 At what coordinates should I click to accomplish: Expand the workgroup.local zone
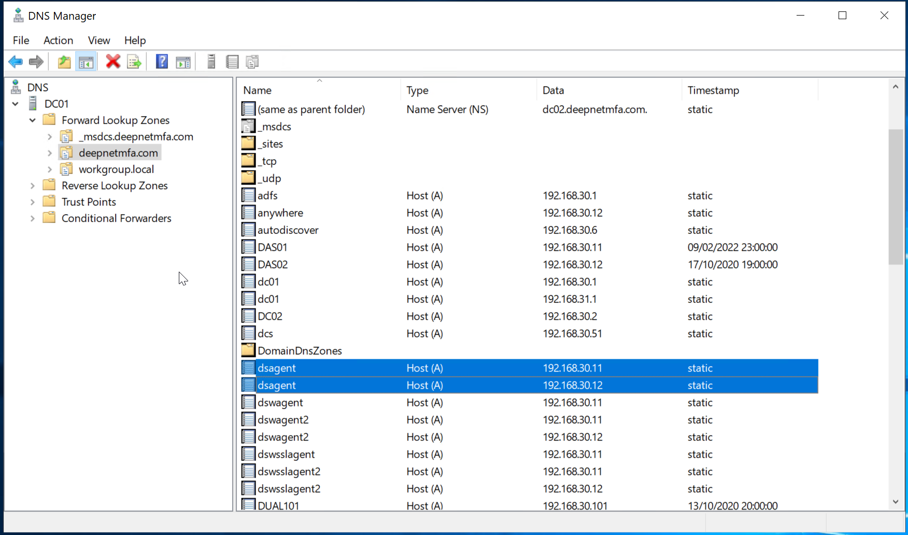pos(50,170)
